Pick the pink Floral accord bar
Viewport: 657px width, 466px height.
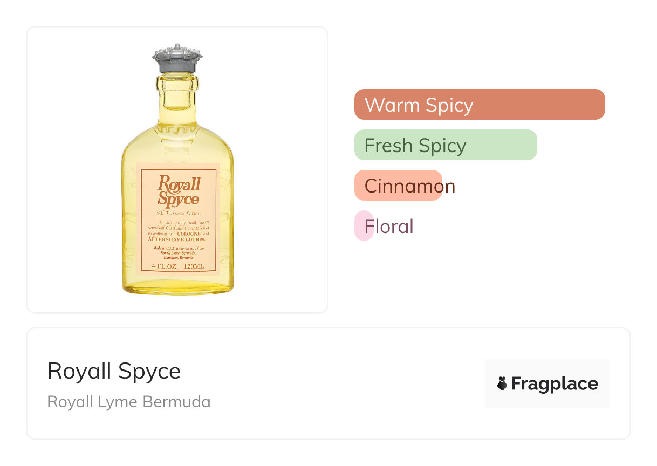tap(364, 226)
